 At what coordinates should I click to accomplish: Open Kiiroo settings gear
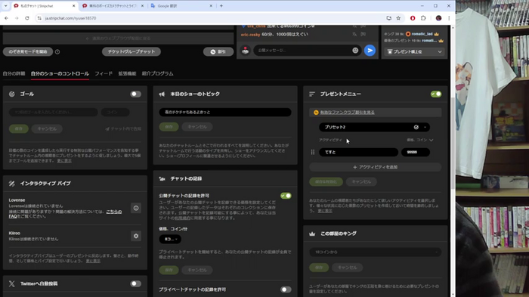[136, 236]
